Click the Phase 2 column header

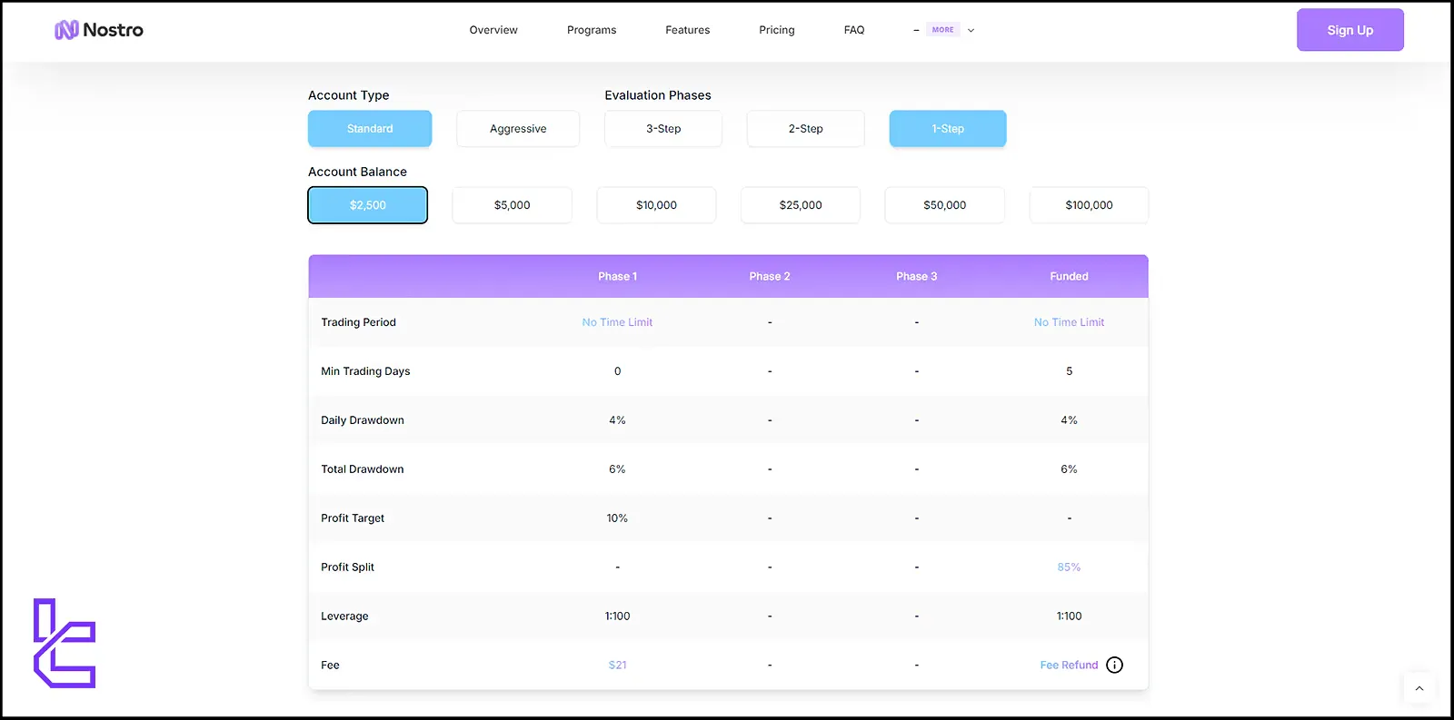[770, 277]
